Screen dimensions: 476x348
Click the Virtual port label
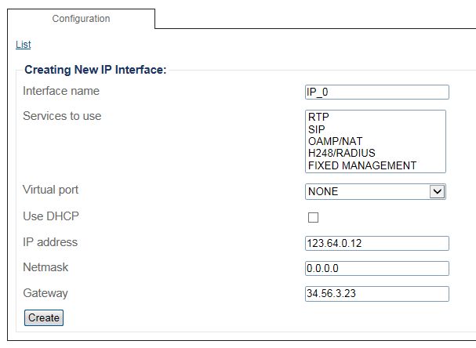pyautogui.click(x=50, y=190)
